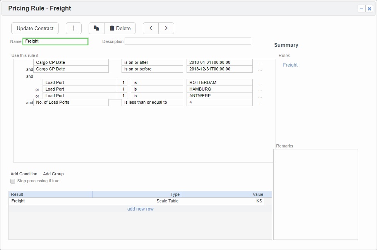Click into the Description text field

[x=188, y=41]
